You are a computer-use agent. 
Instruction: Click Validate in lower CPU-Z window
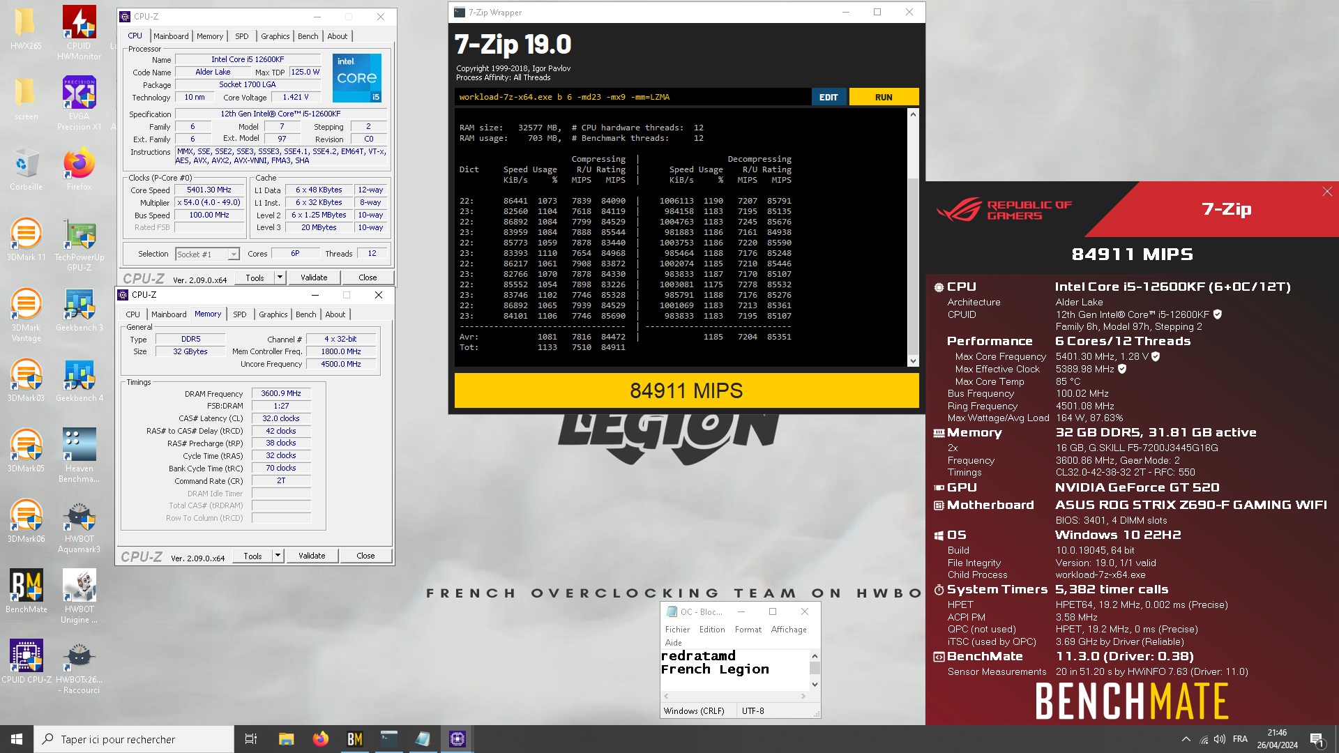[312, 556]
